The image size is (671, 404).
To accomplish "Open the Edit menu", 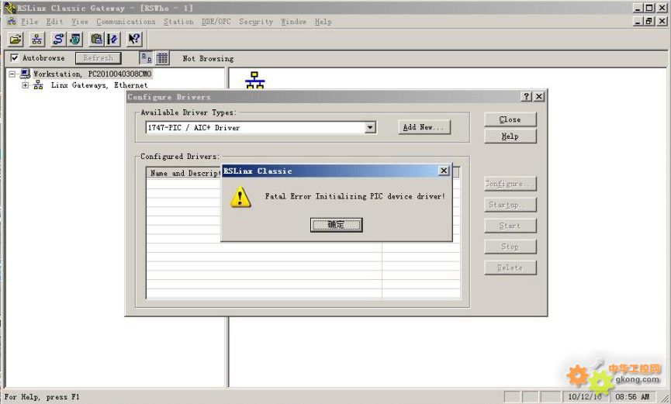I will (55, 22).
